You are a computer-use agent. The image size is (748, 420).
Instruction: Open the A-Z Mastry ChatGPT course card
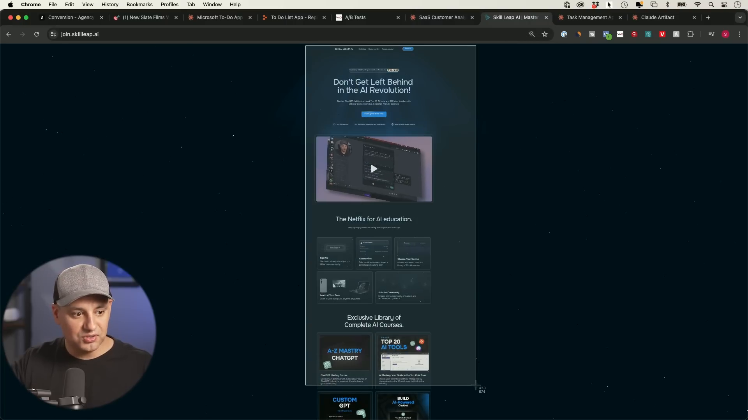pos(345,360)
